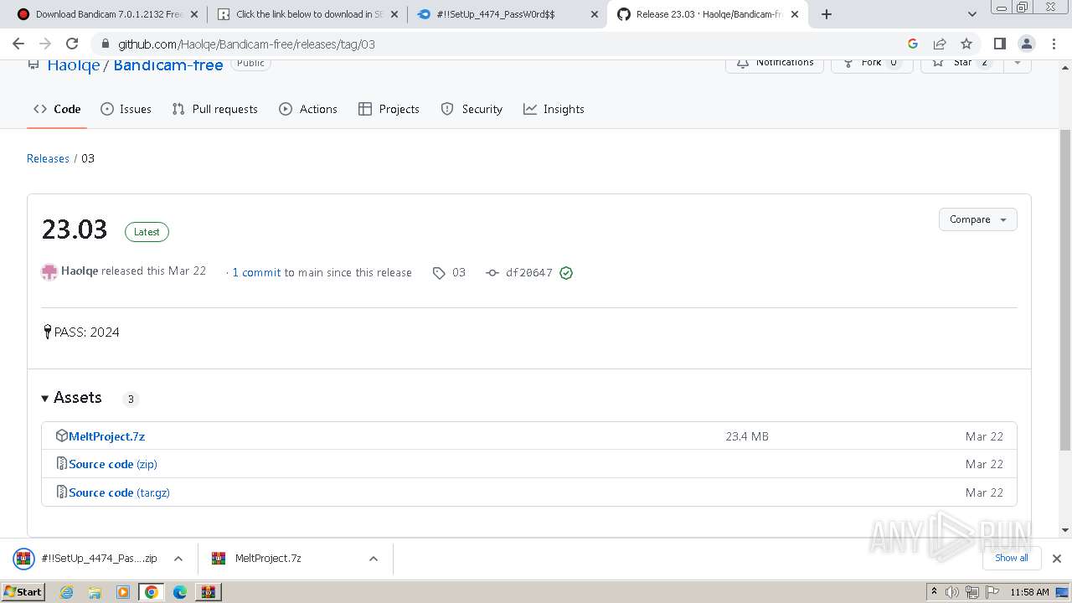Open the Pull requests tab

215,109
